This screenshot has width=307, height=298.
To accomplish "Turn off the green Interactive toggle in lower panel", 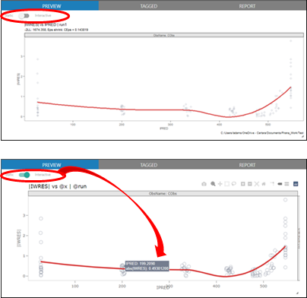I will tap(24, 175).
